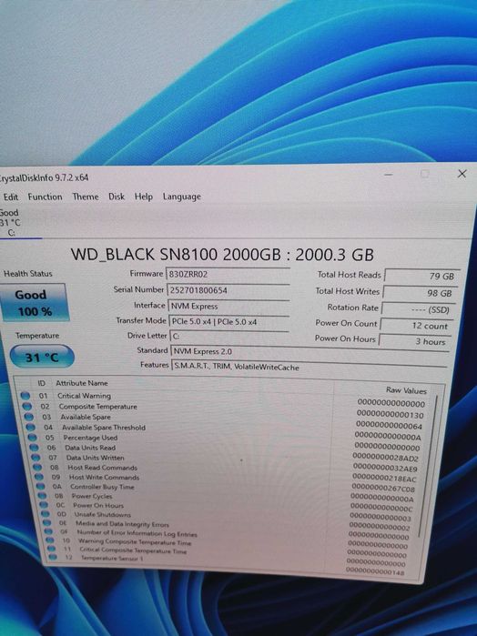This screenshot has height=636, width=477.
Task: Select the Percentage Used attribute name
Action: pyautogui.click(x=90, y=438)
